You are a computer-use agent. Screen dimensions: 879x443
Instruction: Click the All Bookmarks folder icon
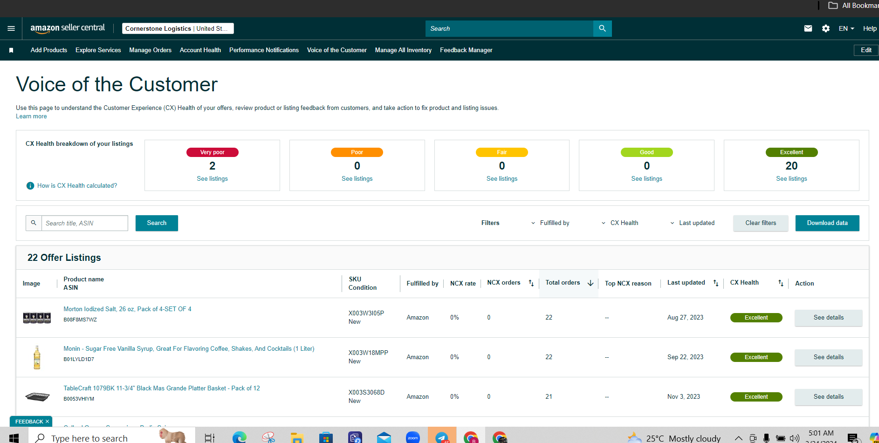coord(833,6)
